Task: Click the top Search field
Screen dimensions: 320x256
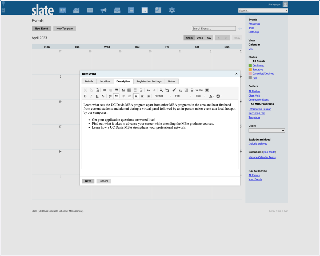Action: coord(261,11)
